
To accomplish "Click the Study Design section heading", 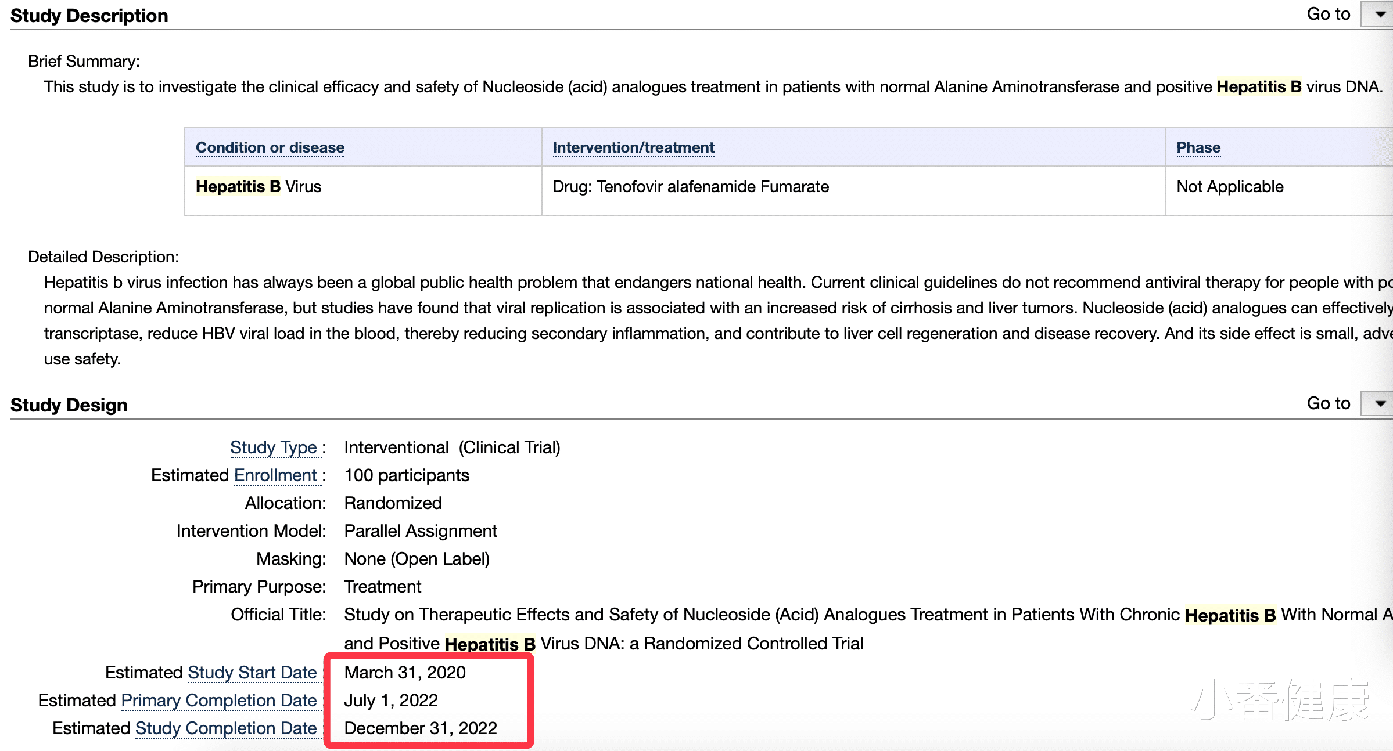I will pos(69,405).
